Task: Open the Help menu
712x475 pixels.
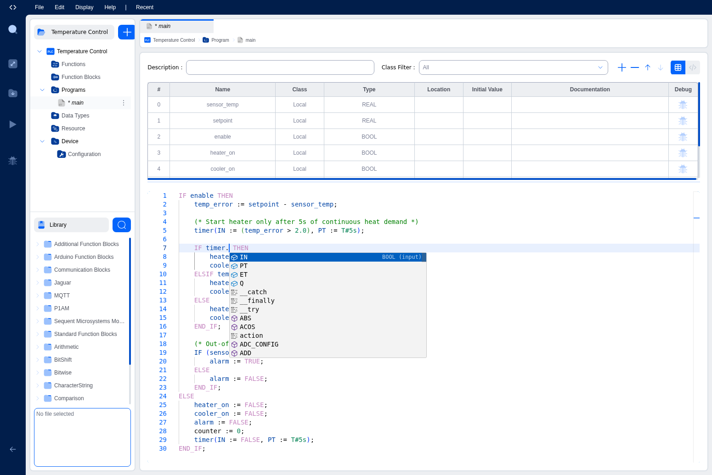Action: [110, 7]
